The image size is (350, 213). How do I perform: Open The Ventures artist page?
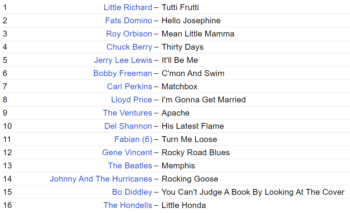127,113
